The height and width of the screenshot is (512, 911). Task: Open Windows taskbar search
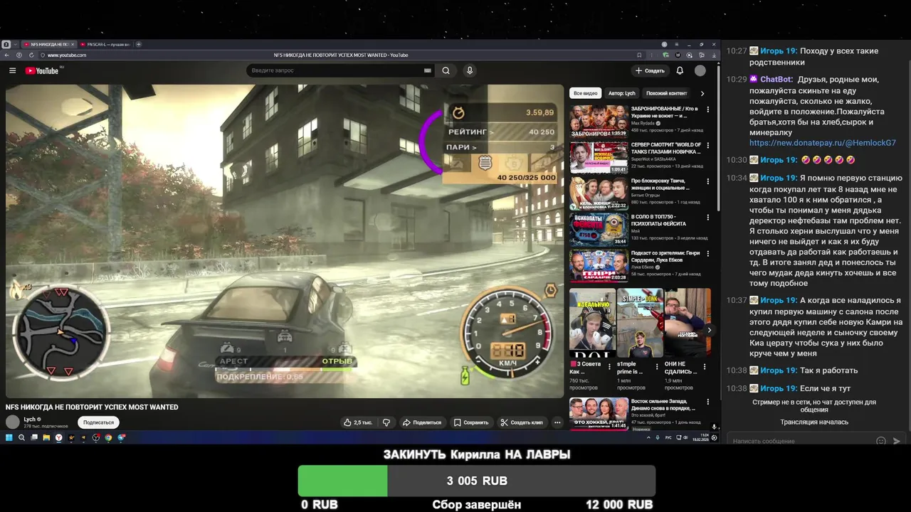click(x=21, y=437)
